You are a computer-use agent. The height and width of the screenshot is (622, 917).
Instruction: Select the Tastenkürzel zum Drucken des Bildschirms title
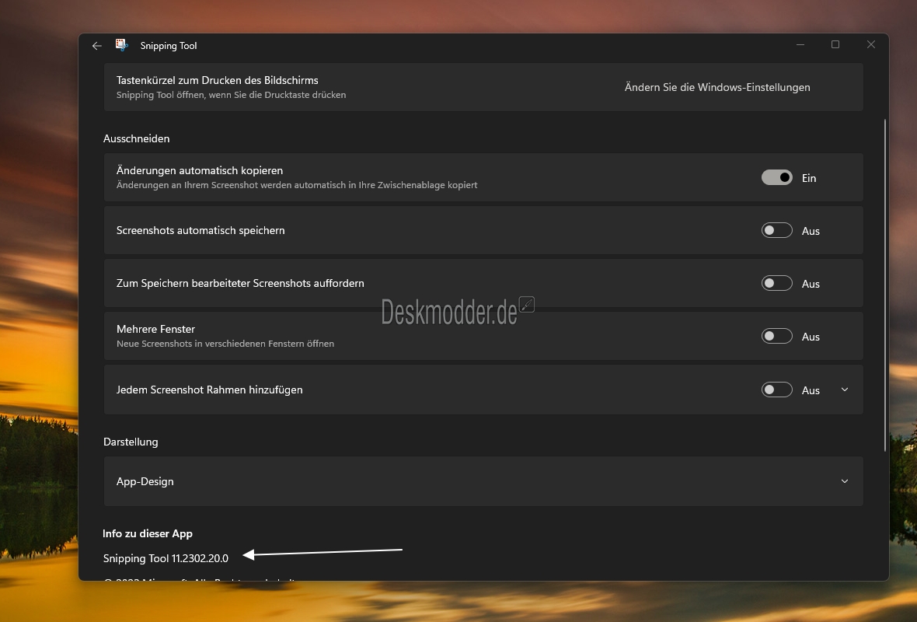[217, 80]
